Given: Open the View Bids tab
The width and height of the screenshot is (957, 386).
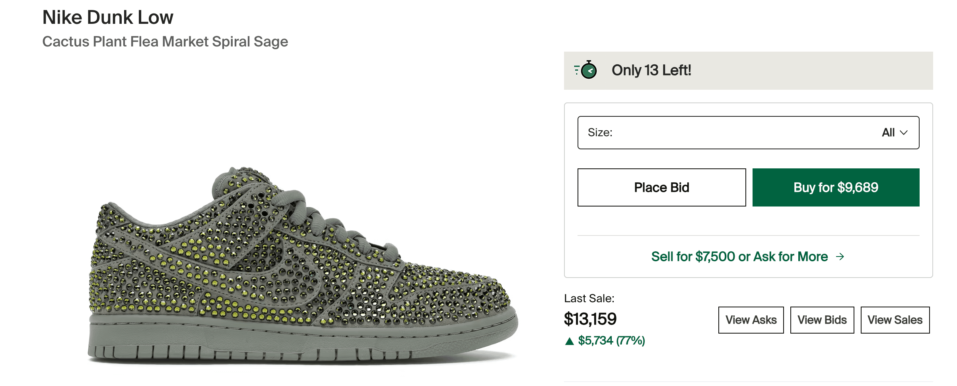Looking at the screenshot, I should click(822, 320).
